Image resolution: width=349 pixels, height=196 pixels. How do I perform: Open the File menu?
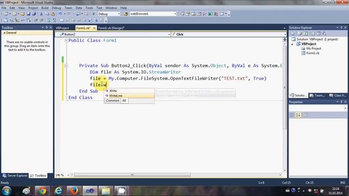click(4, 8)
